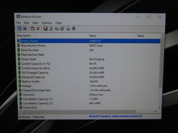Click the battery icon beside Critical Bias
178x133 pixels.
point(21,107)
